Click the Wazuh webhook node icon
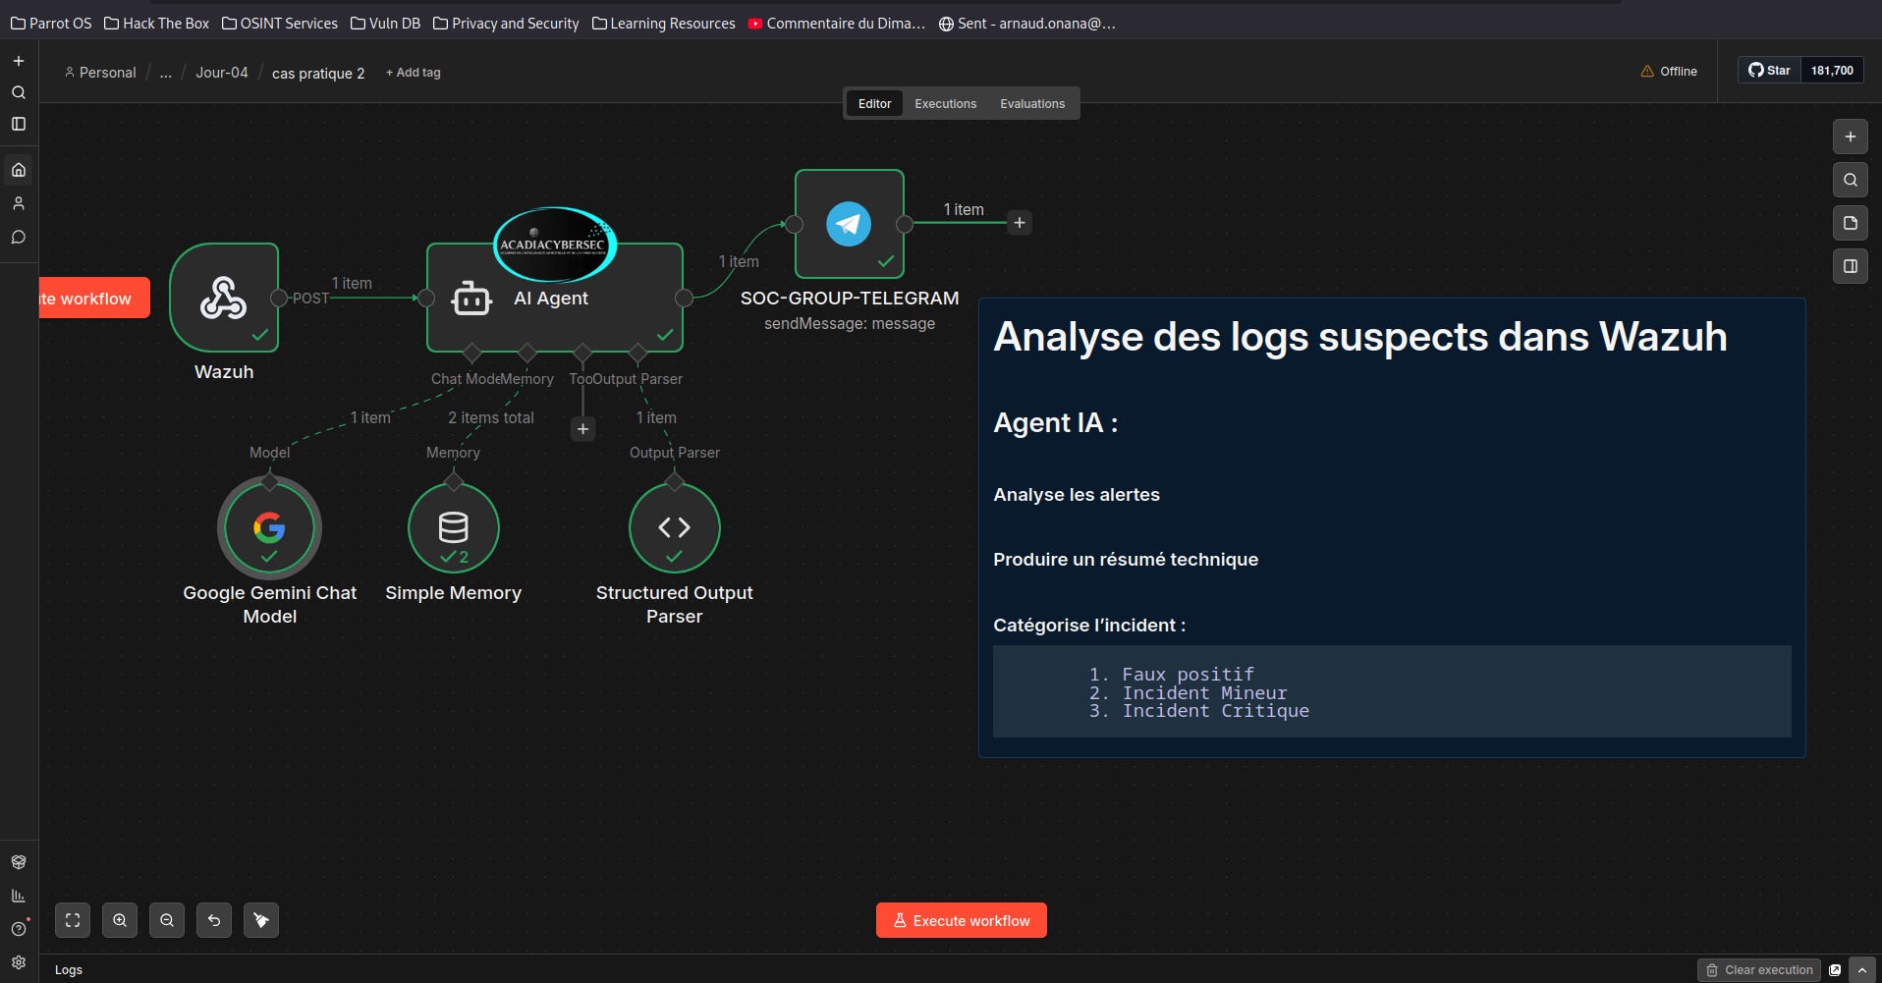Viewport: 1882px width, 983px height. [224, 298]
